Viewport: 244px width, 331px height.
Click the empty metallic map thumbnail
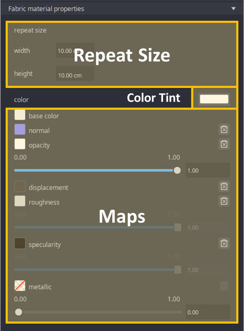(x=20, y=286)
